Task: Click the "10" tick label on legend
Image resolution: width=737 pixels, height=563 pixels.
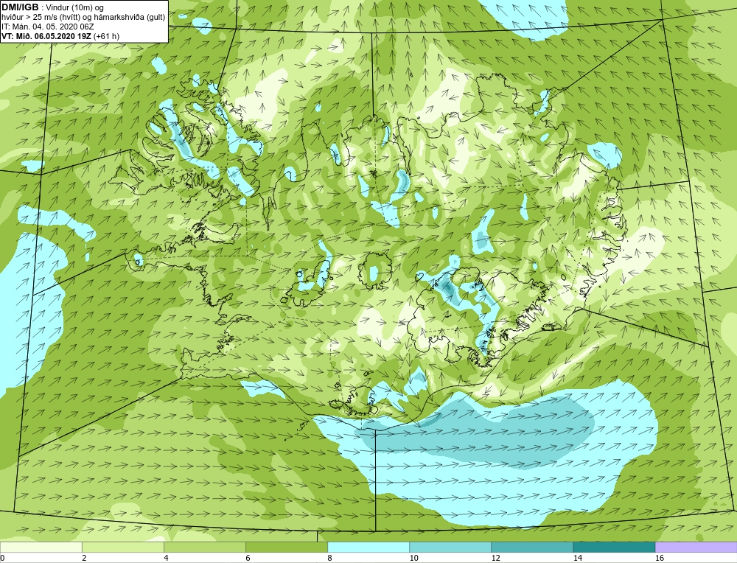Action: pyautogui.click(x=413, y=558)
